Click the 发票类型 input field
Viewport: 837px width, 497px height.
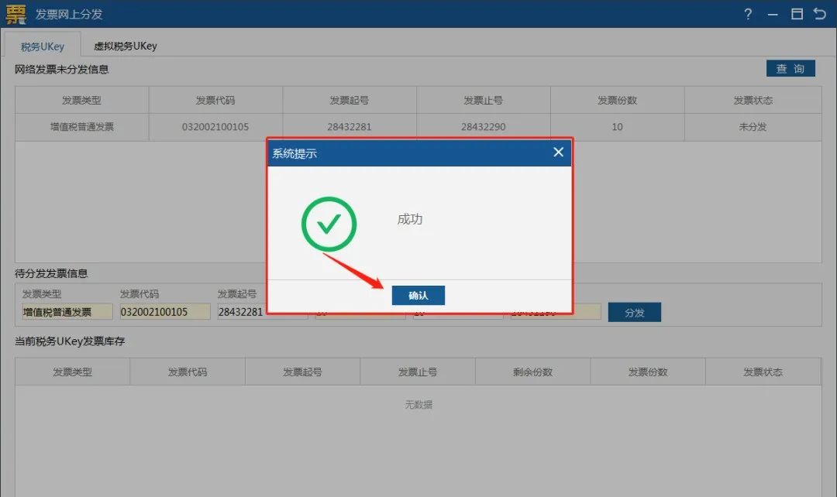click(67, 311)
